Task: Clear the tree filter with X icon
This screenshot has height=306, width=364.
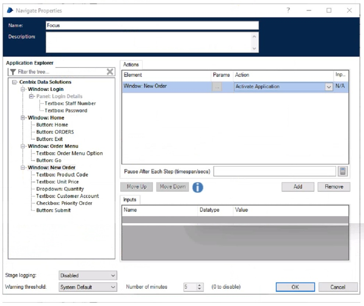Action: pyautogui.click(x=110, y=72)
